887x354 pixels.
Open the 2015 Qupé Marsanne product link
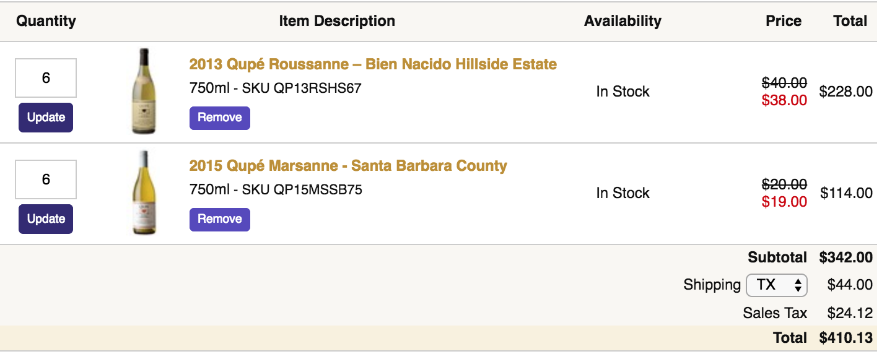(348, 166)
